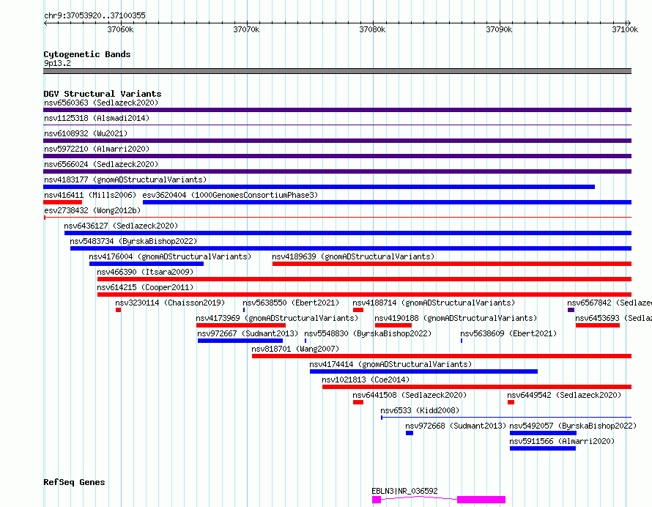652x507 pixels.
Task: Select the large EBLN3 magenta exon block
Action: tap(481, 500)
